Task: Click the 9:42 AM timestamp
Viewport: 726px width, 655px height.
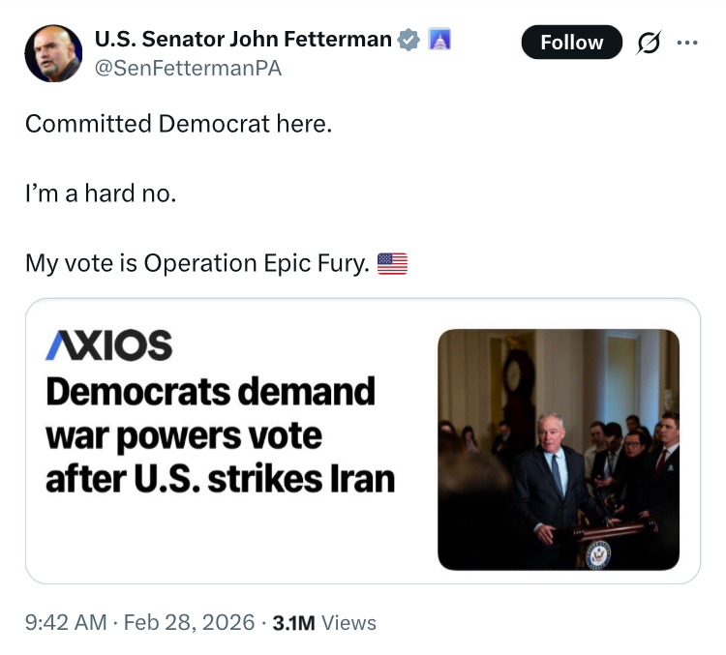Action: pyautogui.click(x=66, y=622)
